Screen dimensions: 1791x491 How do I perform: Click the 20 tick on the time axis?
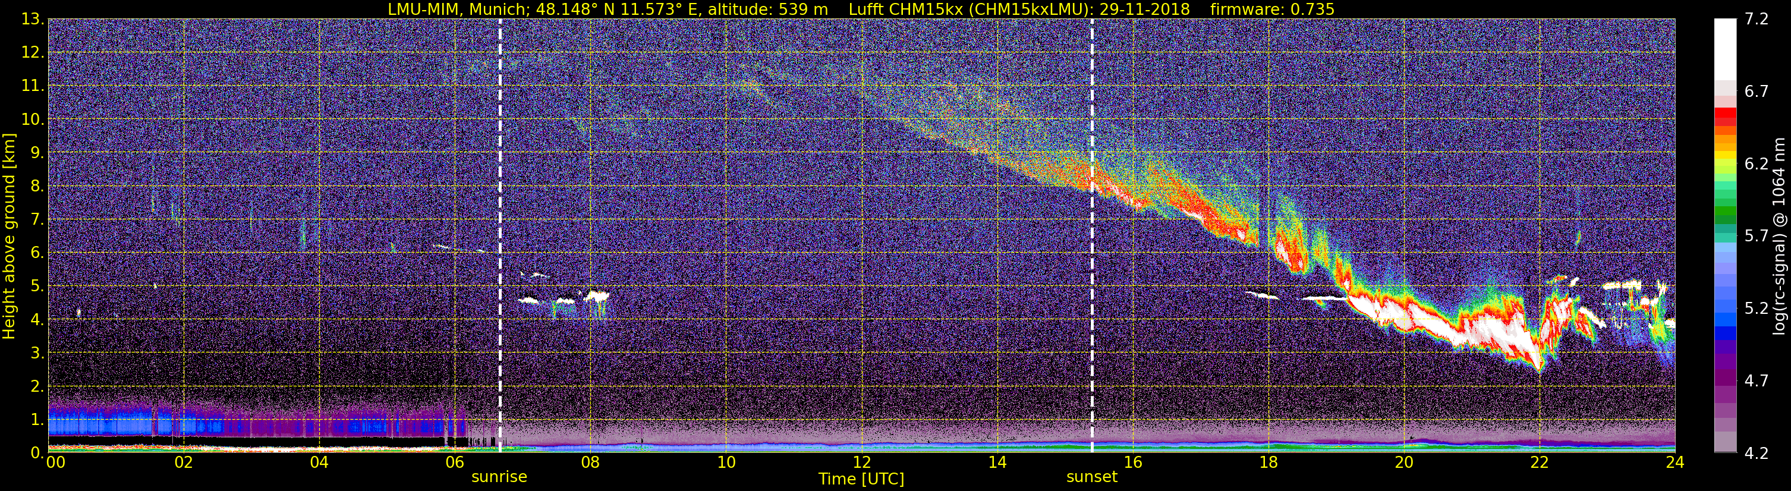(x=1404, y=462)
